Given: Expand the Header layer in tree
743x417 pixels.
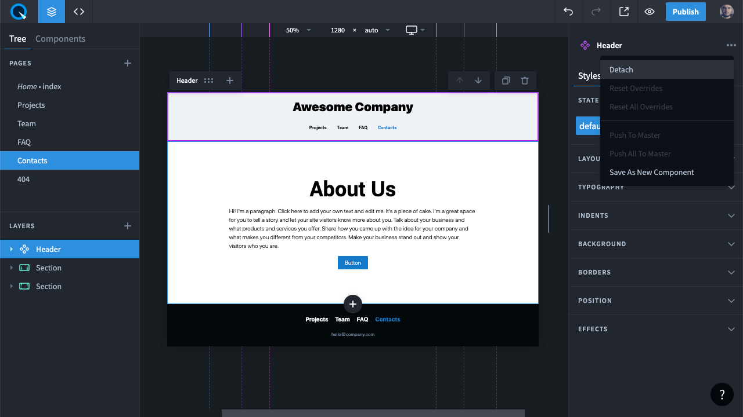Looking at the screenshot, I should click(11, 249).
